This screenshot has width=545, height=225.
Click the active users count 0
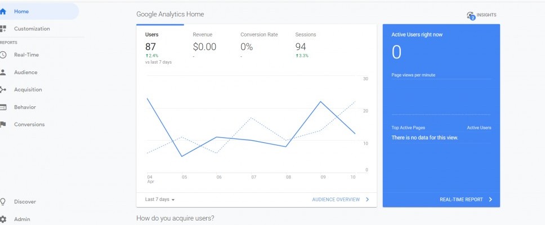tap(396, 52)
